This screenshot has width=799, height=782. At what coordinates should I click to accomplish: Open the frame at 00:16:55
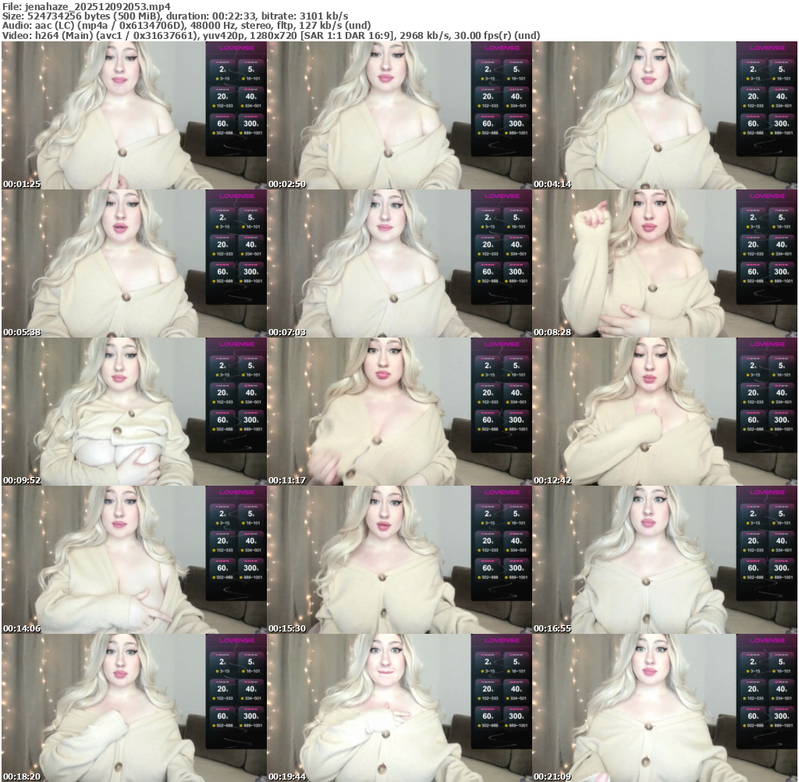665,560
